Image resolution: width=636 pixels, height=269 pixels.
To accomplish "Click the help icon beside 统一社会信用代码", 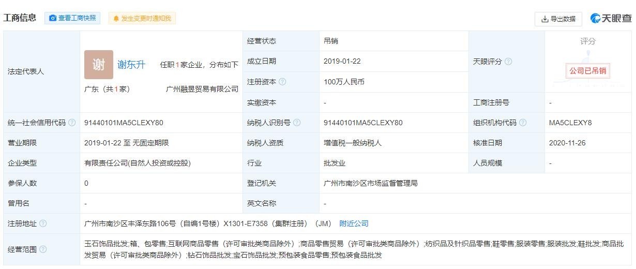I will 72,123.
